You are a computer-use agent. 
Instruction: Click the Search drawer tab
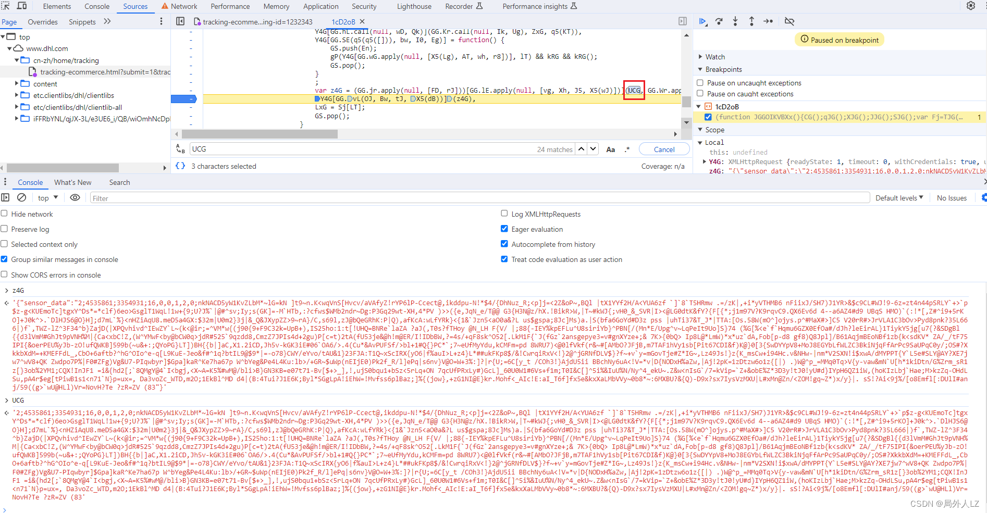click(119, 182)
